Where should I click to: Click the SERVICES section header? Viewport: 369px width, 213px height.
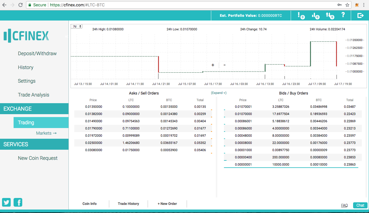coord(34,144)
